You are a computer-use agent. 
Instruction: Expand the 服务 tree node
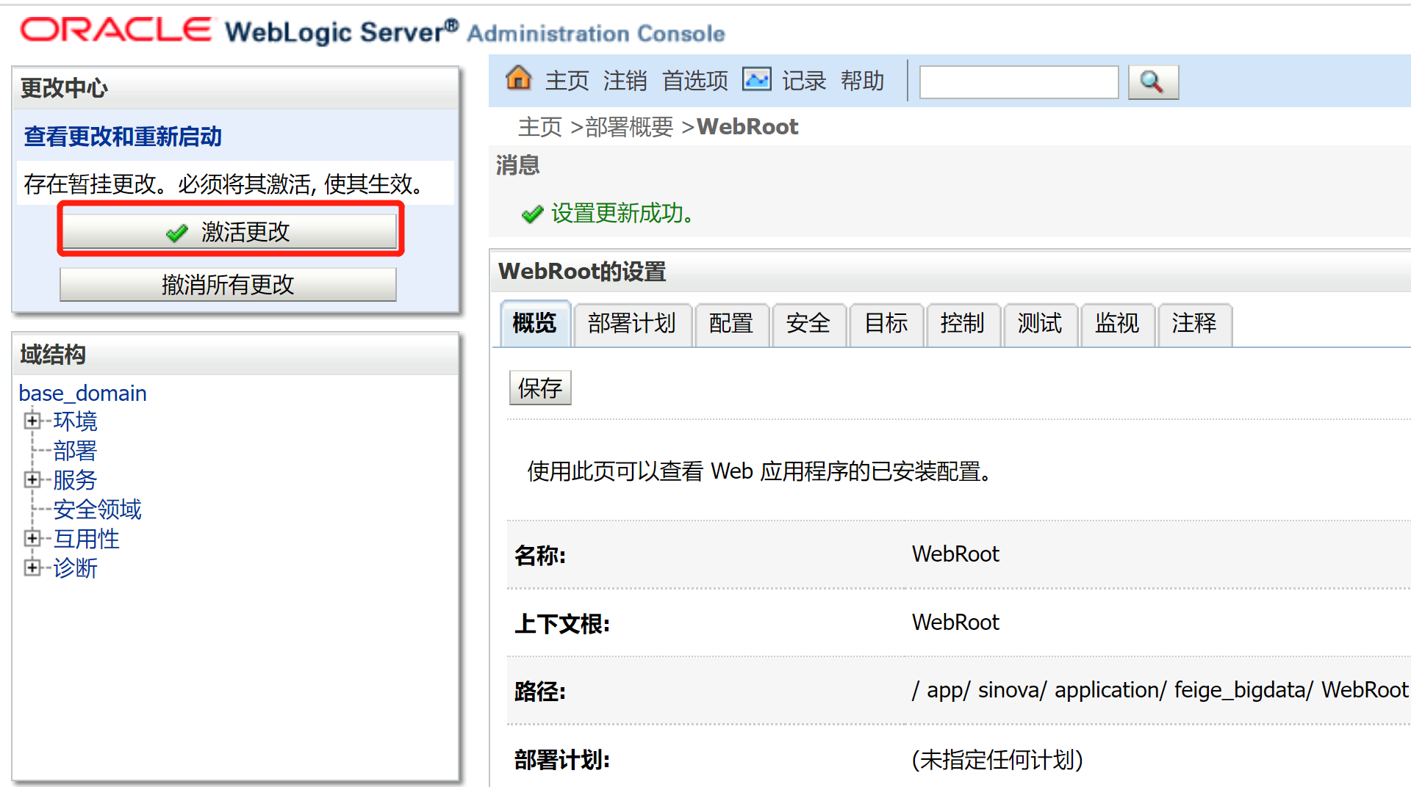coord(32,479)
